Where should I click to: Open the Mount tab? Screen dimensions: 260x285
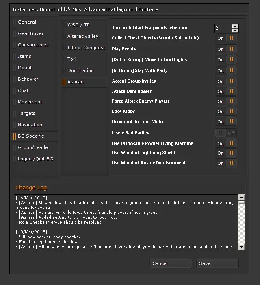[x=35, y=68]
